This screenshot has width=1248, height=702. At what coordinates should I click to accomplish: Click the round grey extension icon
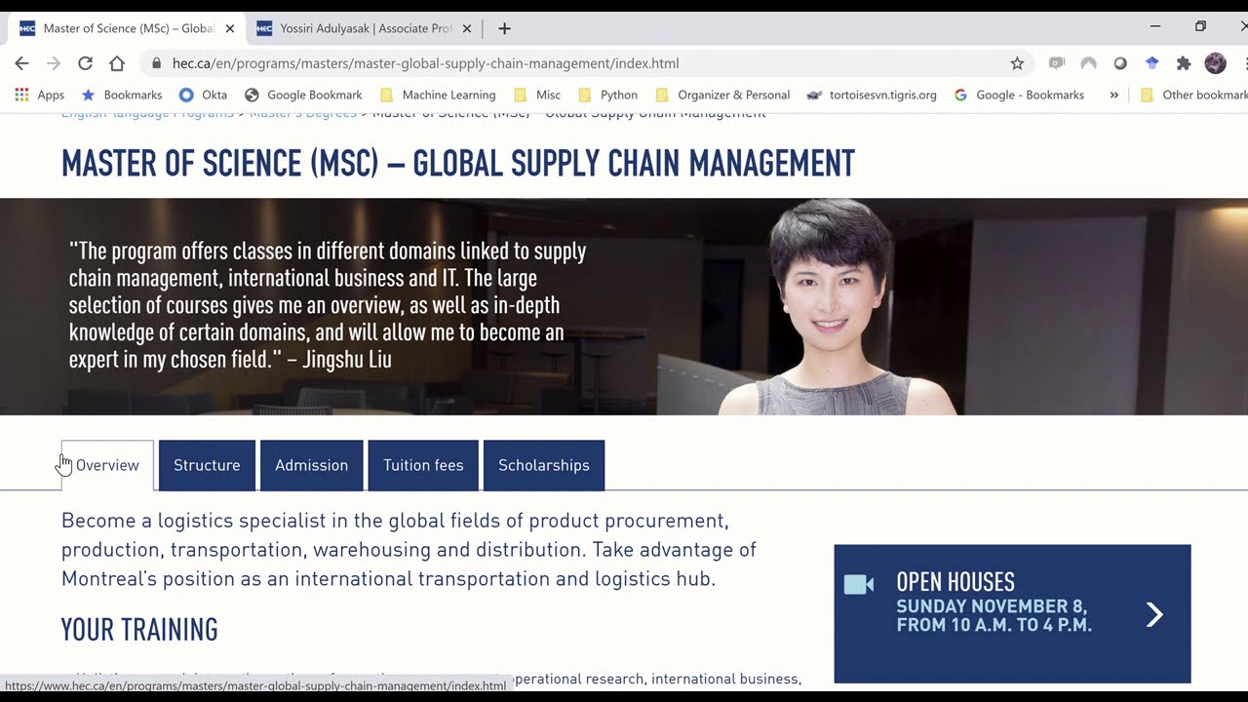click(1120, 63)
